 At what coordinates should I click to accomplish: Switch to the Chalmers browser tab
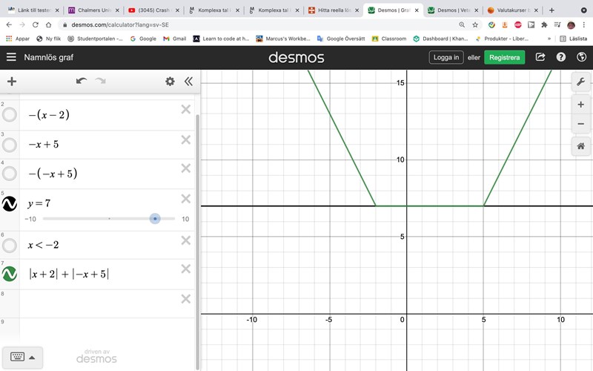(87, 10)
